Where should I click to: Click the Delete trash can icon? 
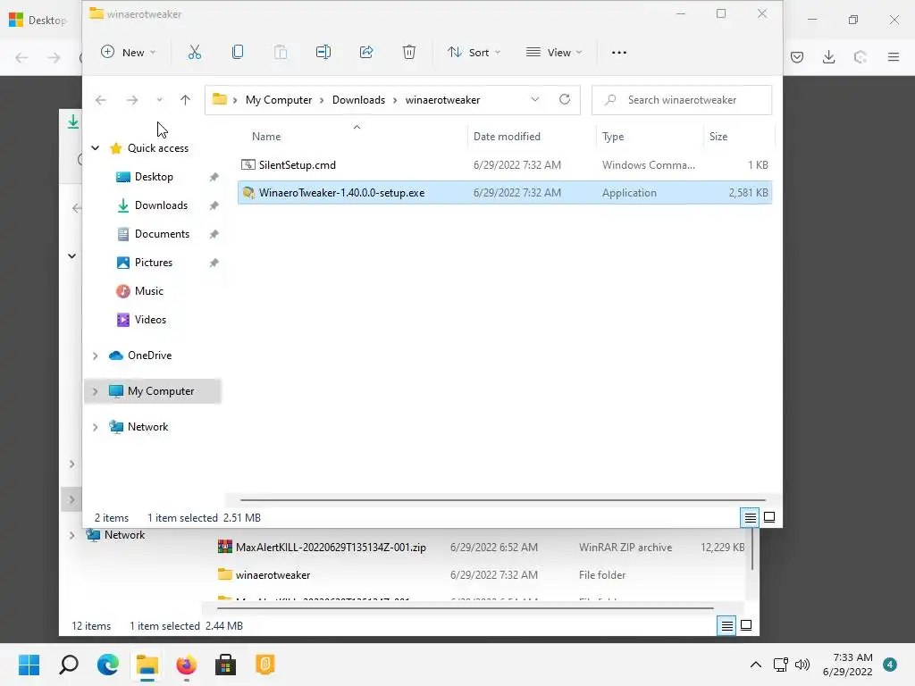[x=409, y=53]
